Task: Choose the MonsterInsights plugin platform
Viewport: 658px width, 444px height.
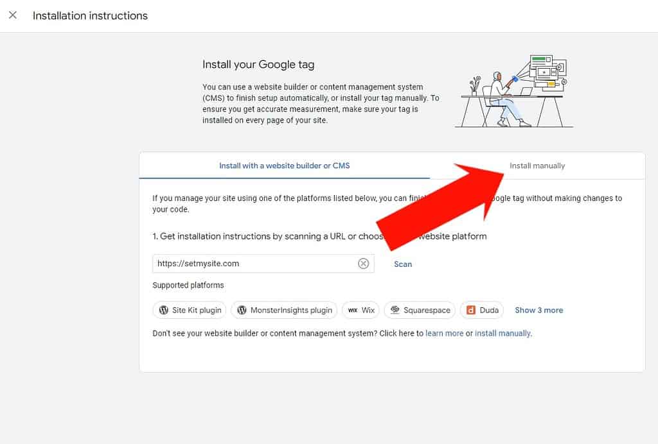Action: point(284,311)
